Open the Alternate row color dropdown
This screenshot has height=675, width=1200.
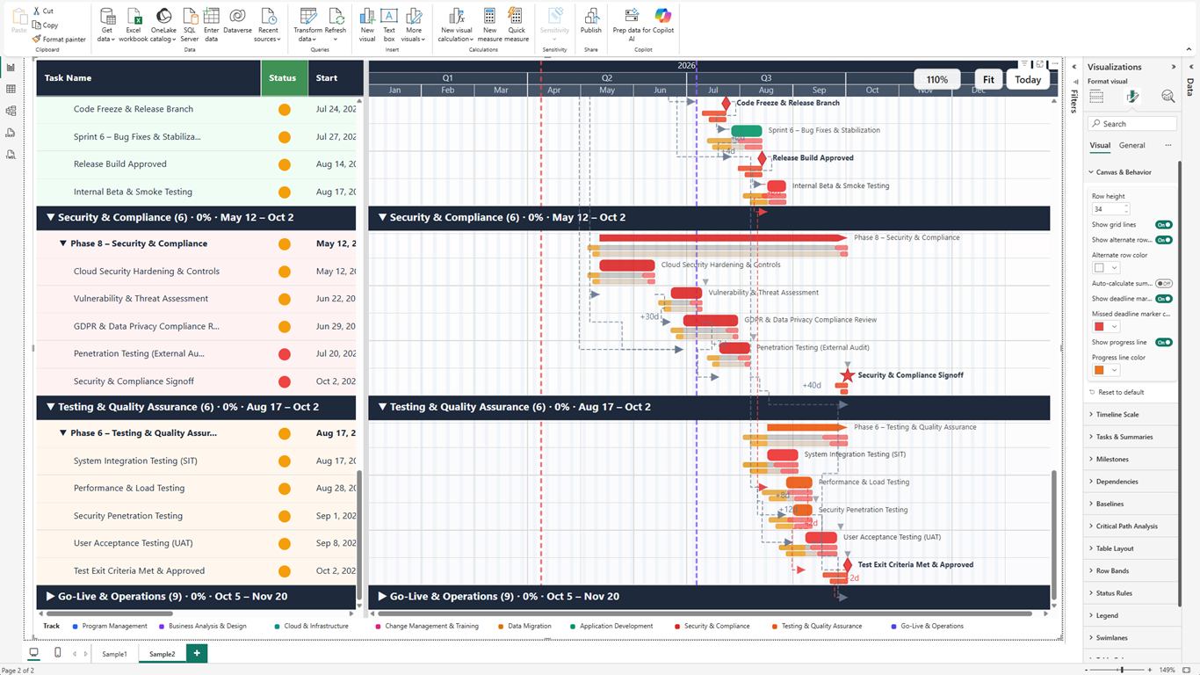1114,267
